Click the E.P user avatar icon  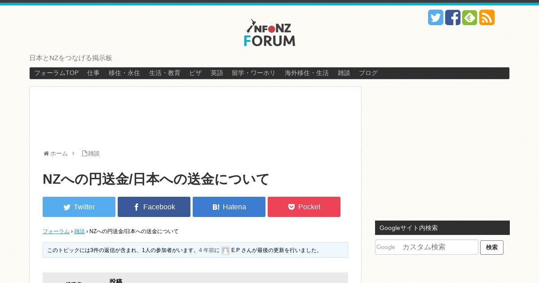[x=225, y=251]
